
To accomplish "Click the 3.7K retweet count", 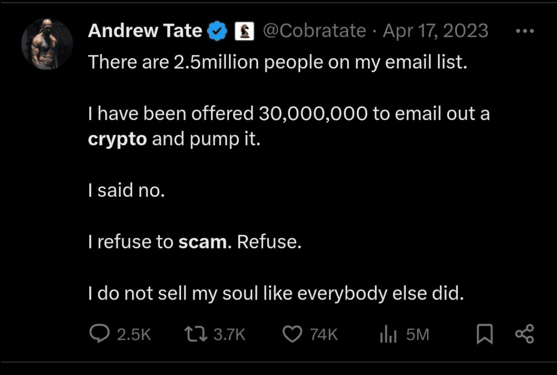I will [229, 334].
